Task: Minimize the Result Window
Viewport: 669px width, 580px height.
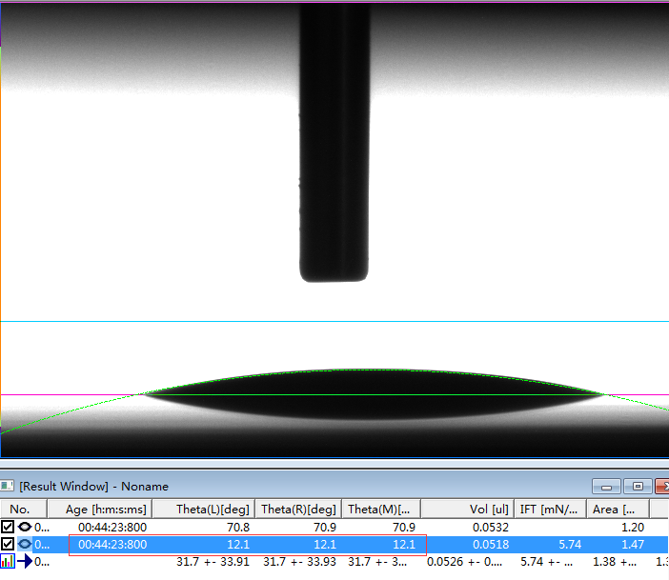Action: click(606, 487)
